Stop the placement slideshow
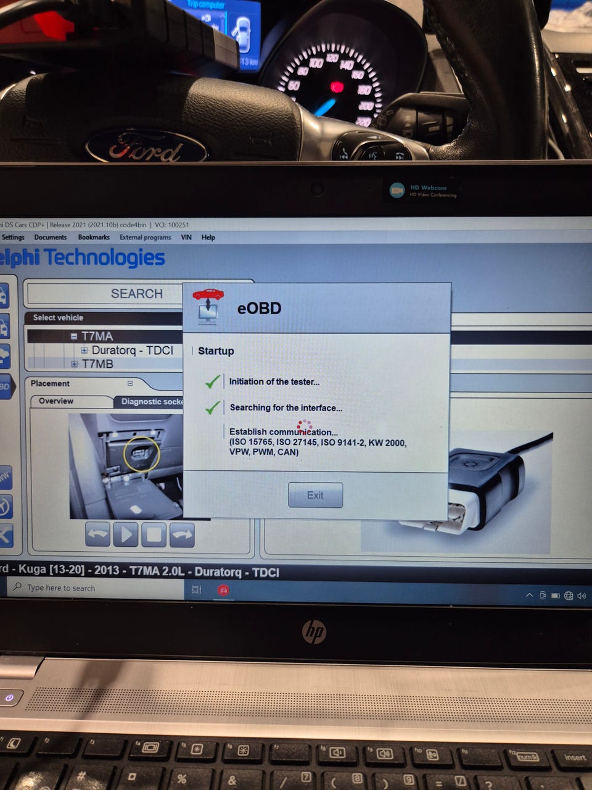Viewport: 592px width, 790px height. 154,534
